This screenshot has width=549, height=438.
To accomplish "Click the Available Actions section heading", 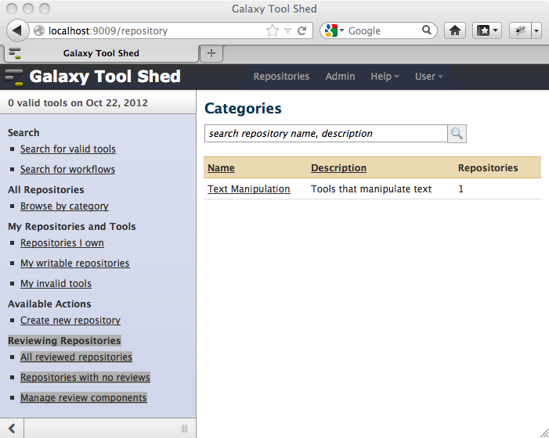I will point(49,304).
